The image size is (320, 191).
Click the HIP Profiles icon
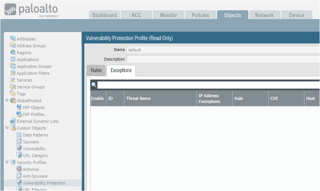point(19,114)
